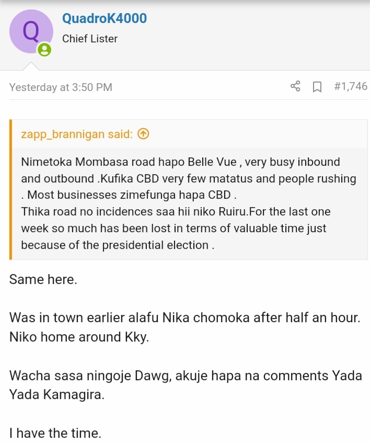Click the share icon on the post
Screen dimensions: 370x444
click(295, 86)
